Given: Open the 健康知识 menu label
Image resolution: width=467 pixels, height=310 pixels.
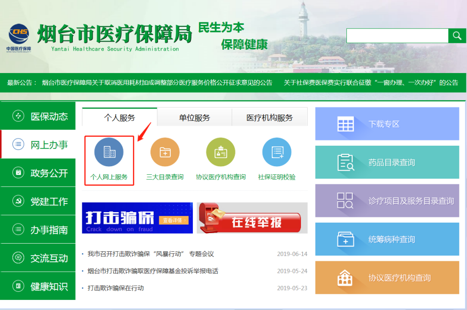Looking at the screenshot, I should click(x=49, y=287).
